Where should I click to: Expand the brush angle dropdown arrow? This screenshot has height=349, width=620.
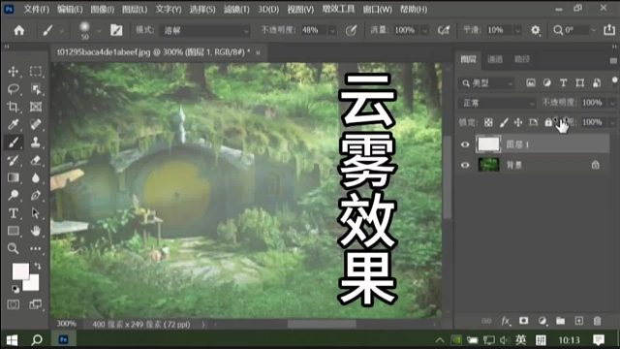tap(593, 30)
